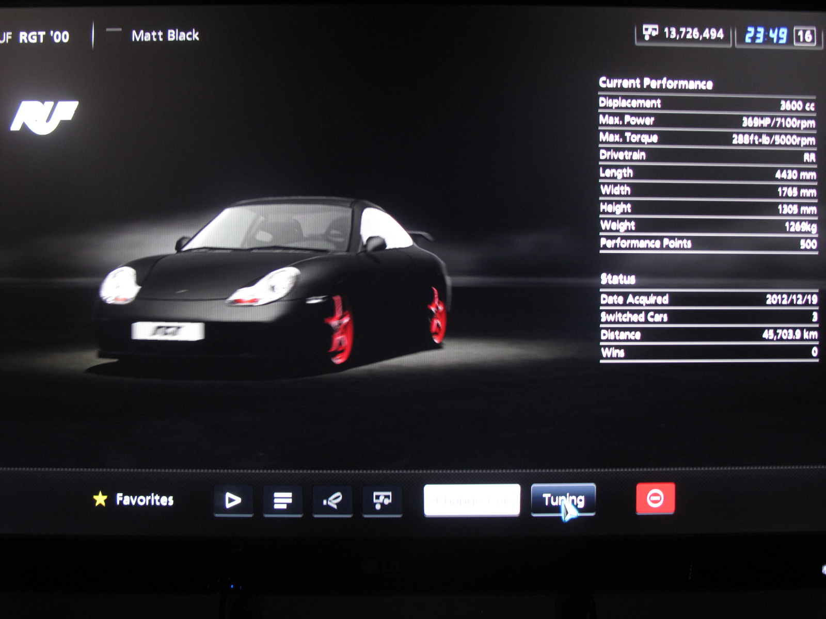
Task: Click the Date Acquired 2012/12/19 row
Action: (x=709, y=299)
